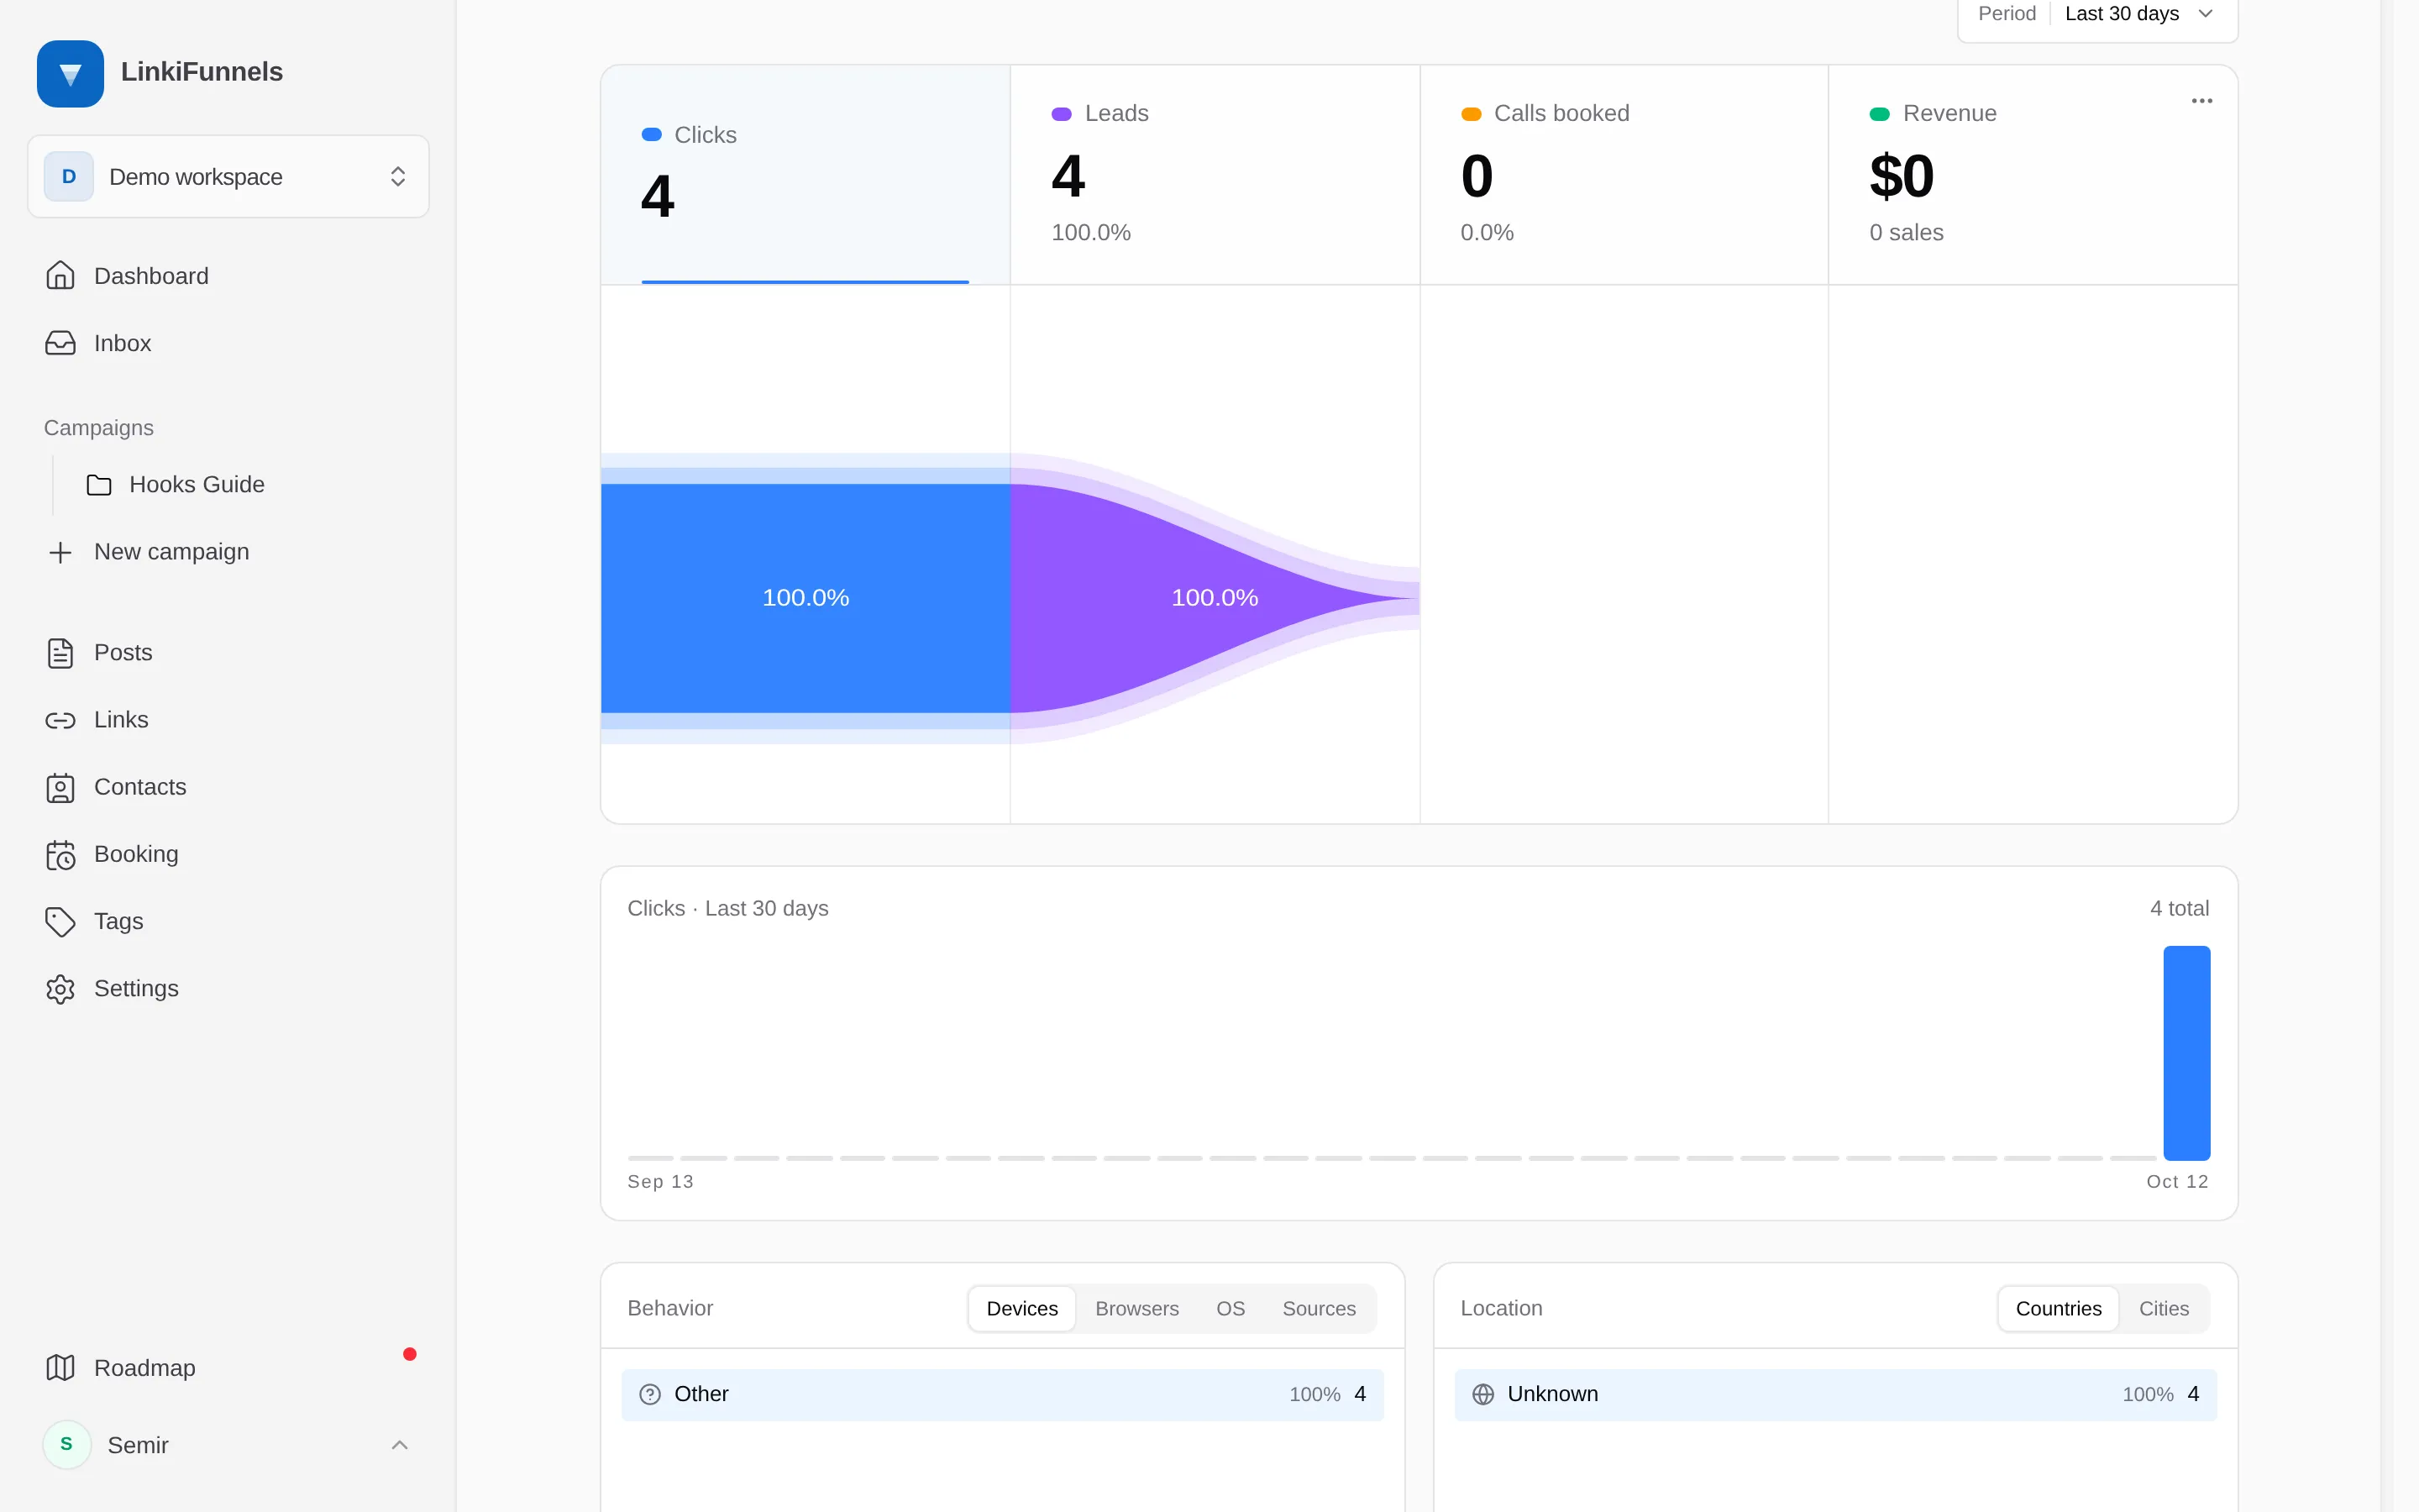Click the '0 sales' text under Revenue
Viewport: 2419px width, 1512px height.
(x=1906, y=232)
